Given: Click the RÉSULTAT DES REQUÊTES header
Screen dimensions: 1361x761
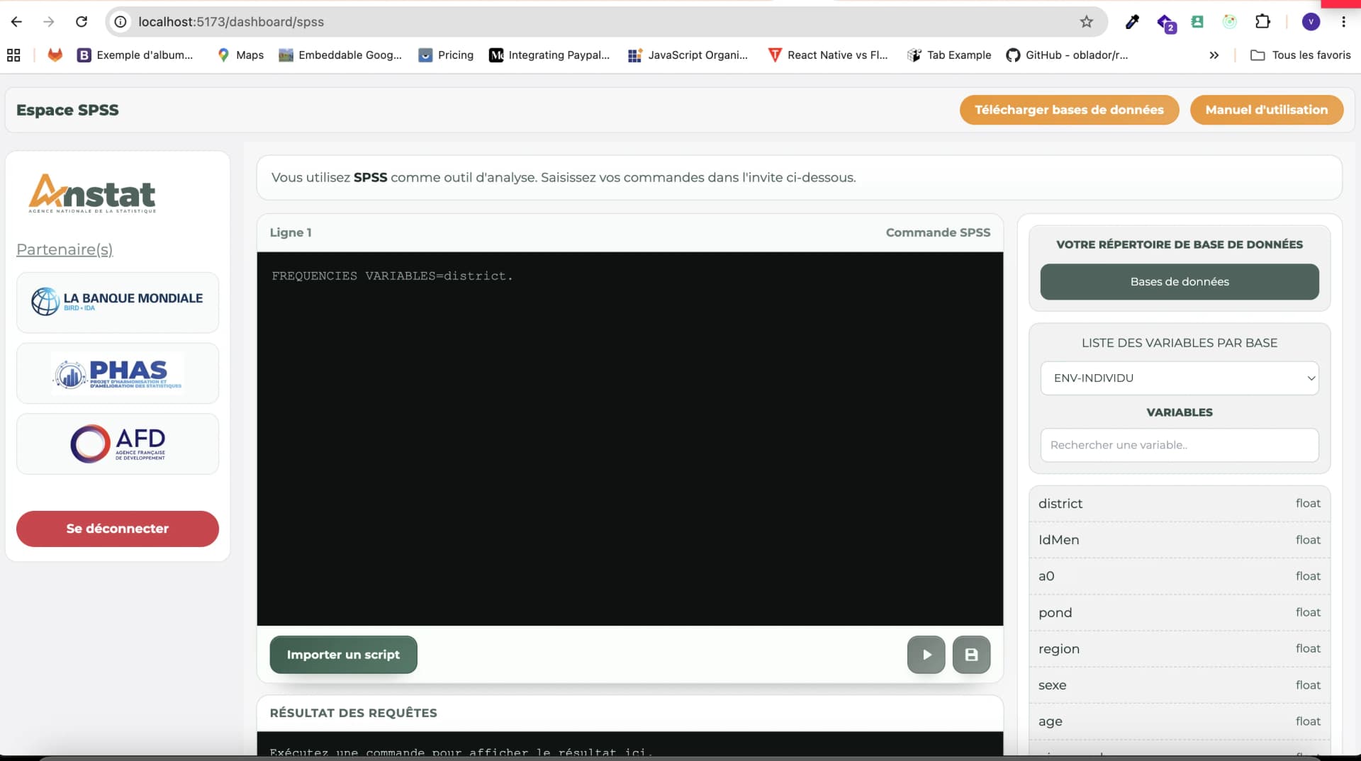Looking at the screenshot, I should click(353, 714).
